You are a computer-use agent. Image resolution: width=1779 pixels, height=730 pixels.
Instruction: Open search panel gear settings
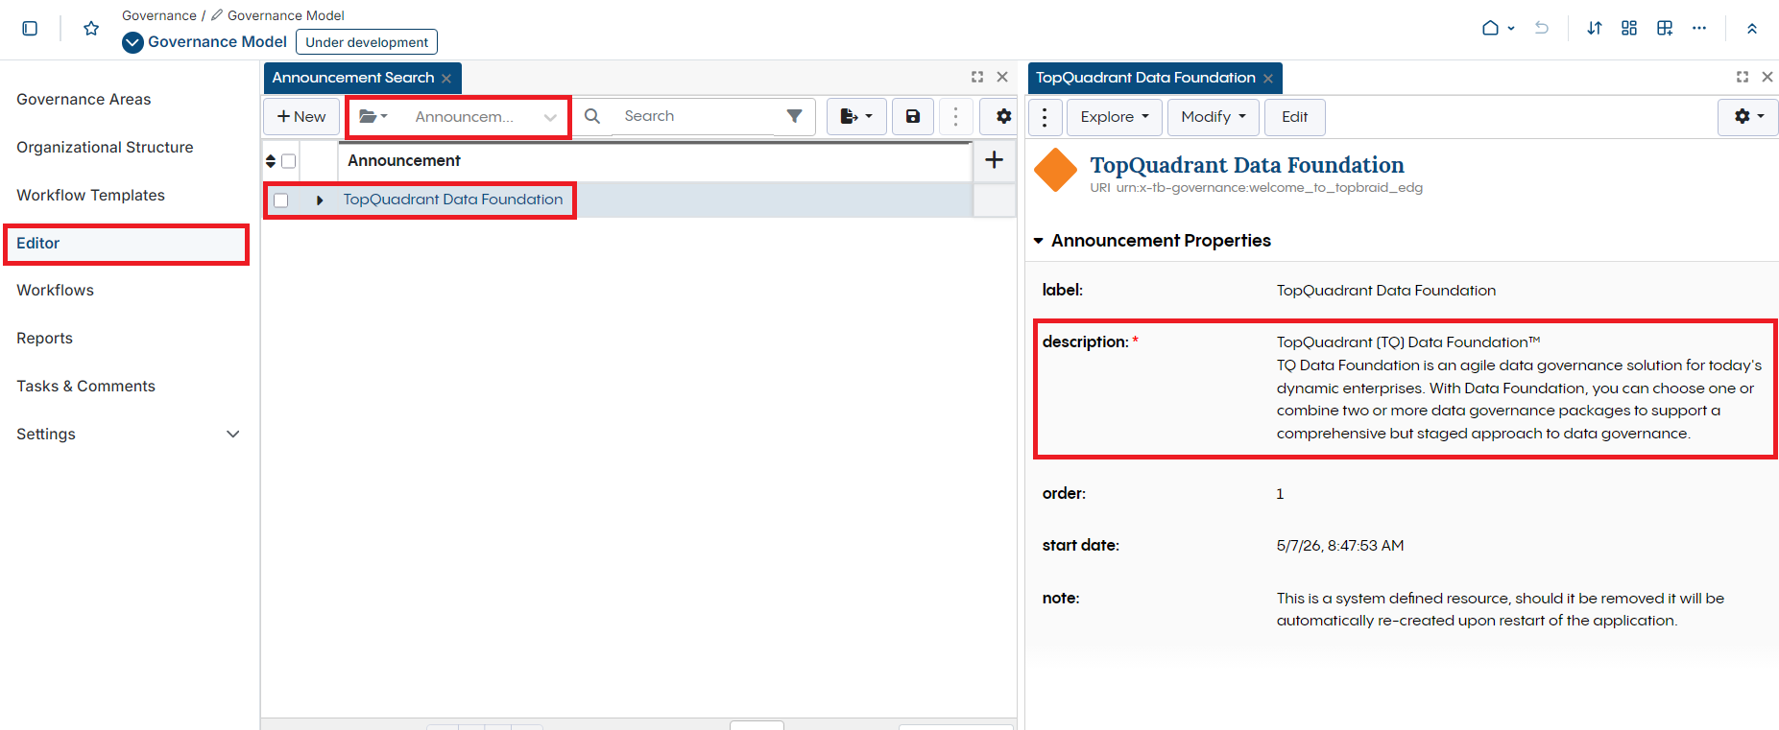click(x=1003, y=117)
